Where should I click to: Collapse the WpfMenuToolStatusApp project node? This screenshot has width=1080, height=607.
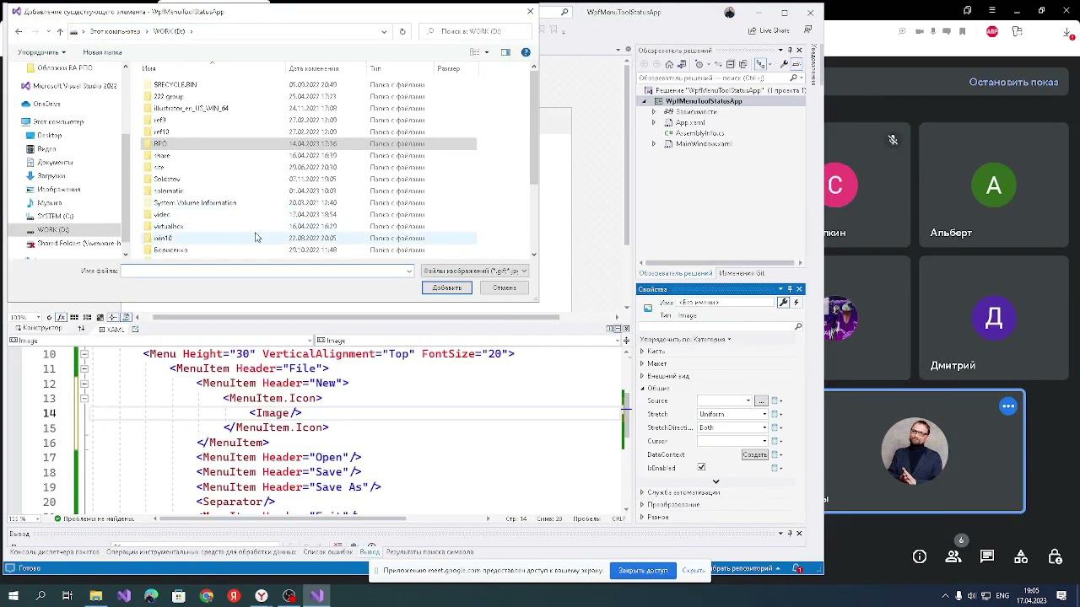point(644,101)
